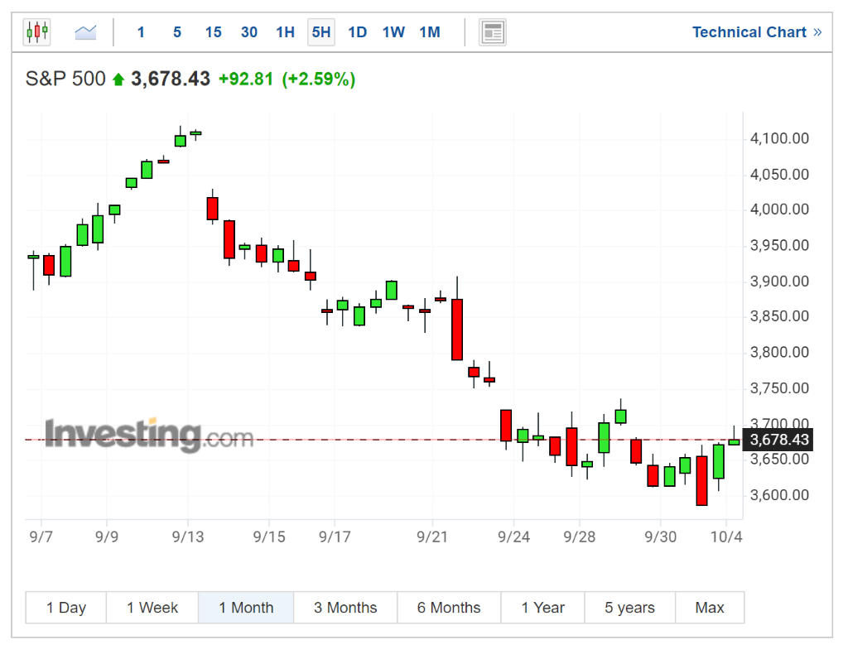Image resolution: width=848 pixels, height=645 pixels.
Task: Set chart interval to 5 minutes
Action: click(x=177, y=32)
